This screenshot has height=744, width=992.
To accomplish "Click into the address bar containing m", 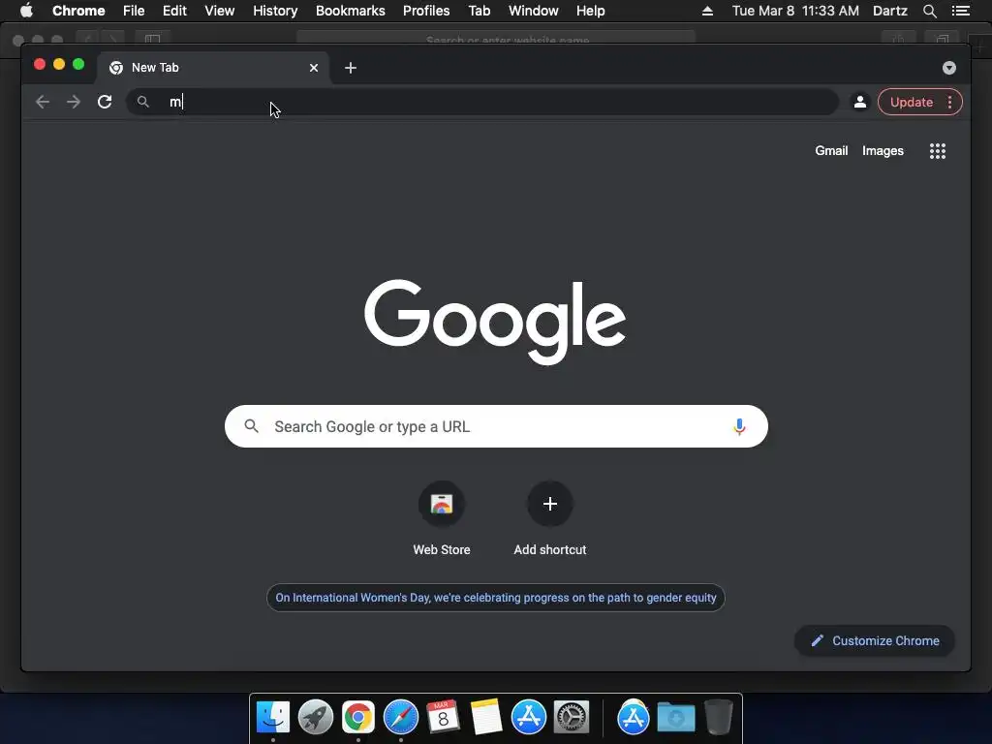I will click(482, 102).
